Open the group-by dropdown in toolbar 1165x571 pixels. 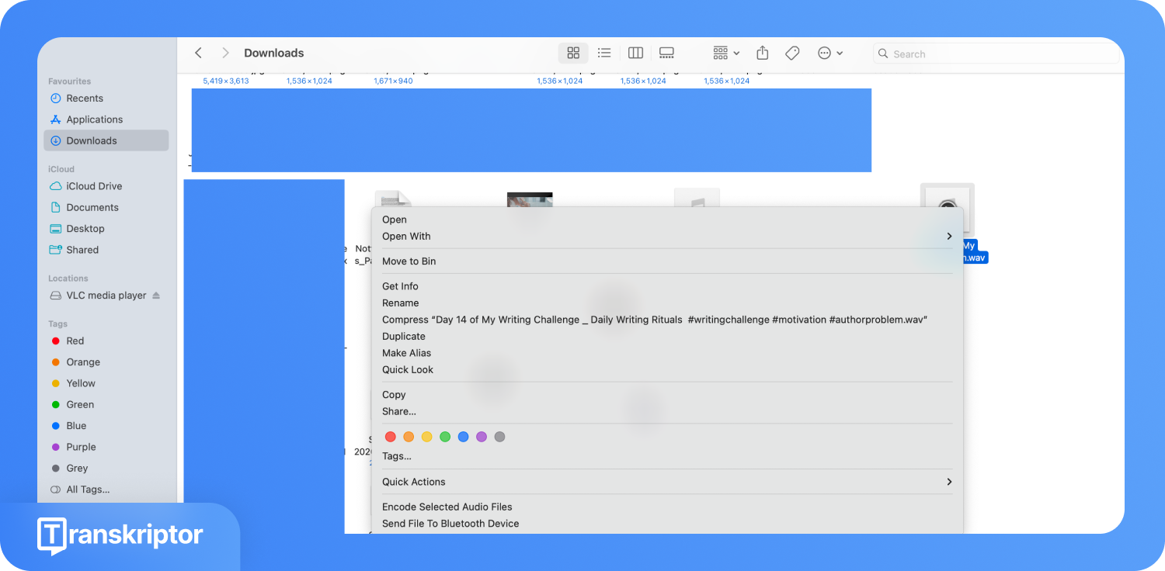click(726, 53)
